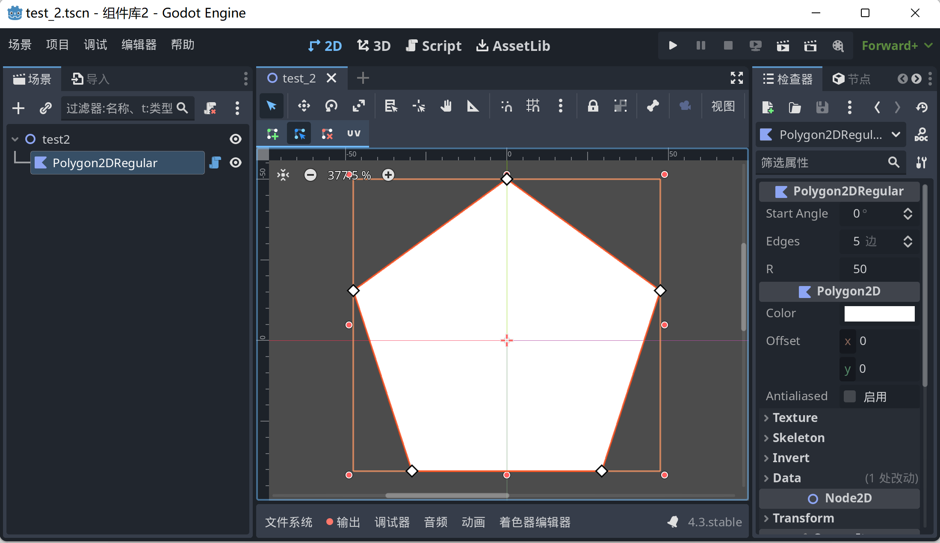Viewport: 940px width, 543px height.
Task: Lock the selected node with padlock icon
Action: [593, 106]
